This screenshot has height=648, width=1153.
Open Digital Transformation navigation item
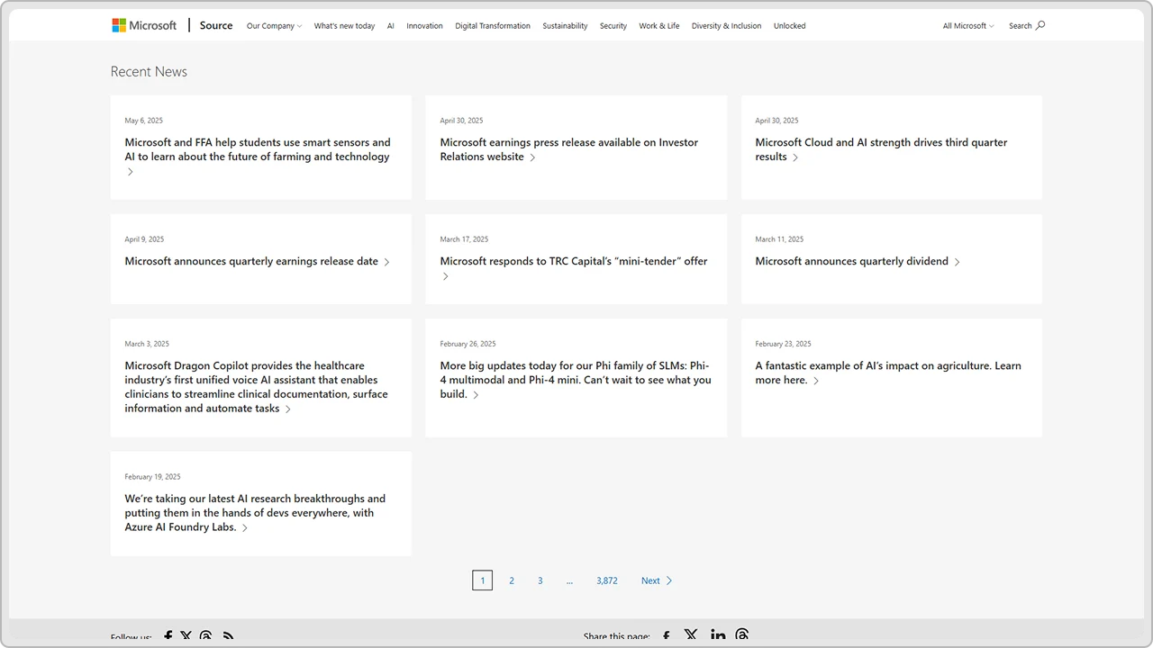[x=493, y=26]
